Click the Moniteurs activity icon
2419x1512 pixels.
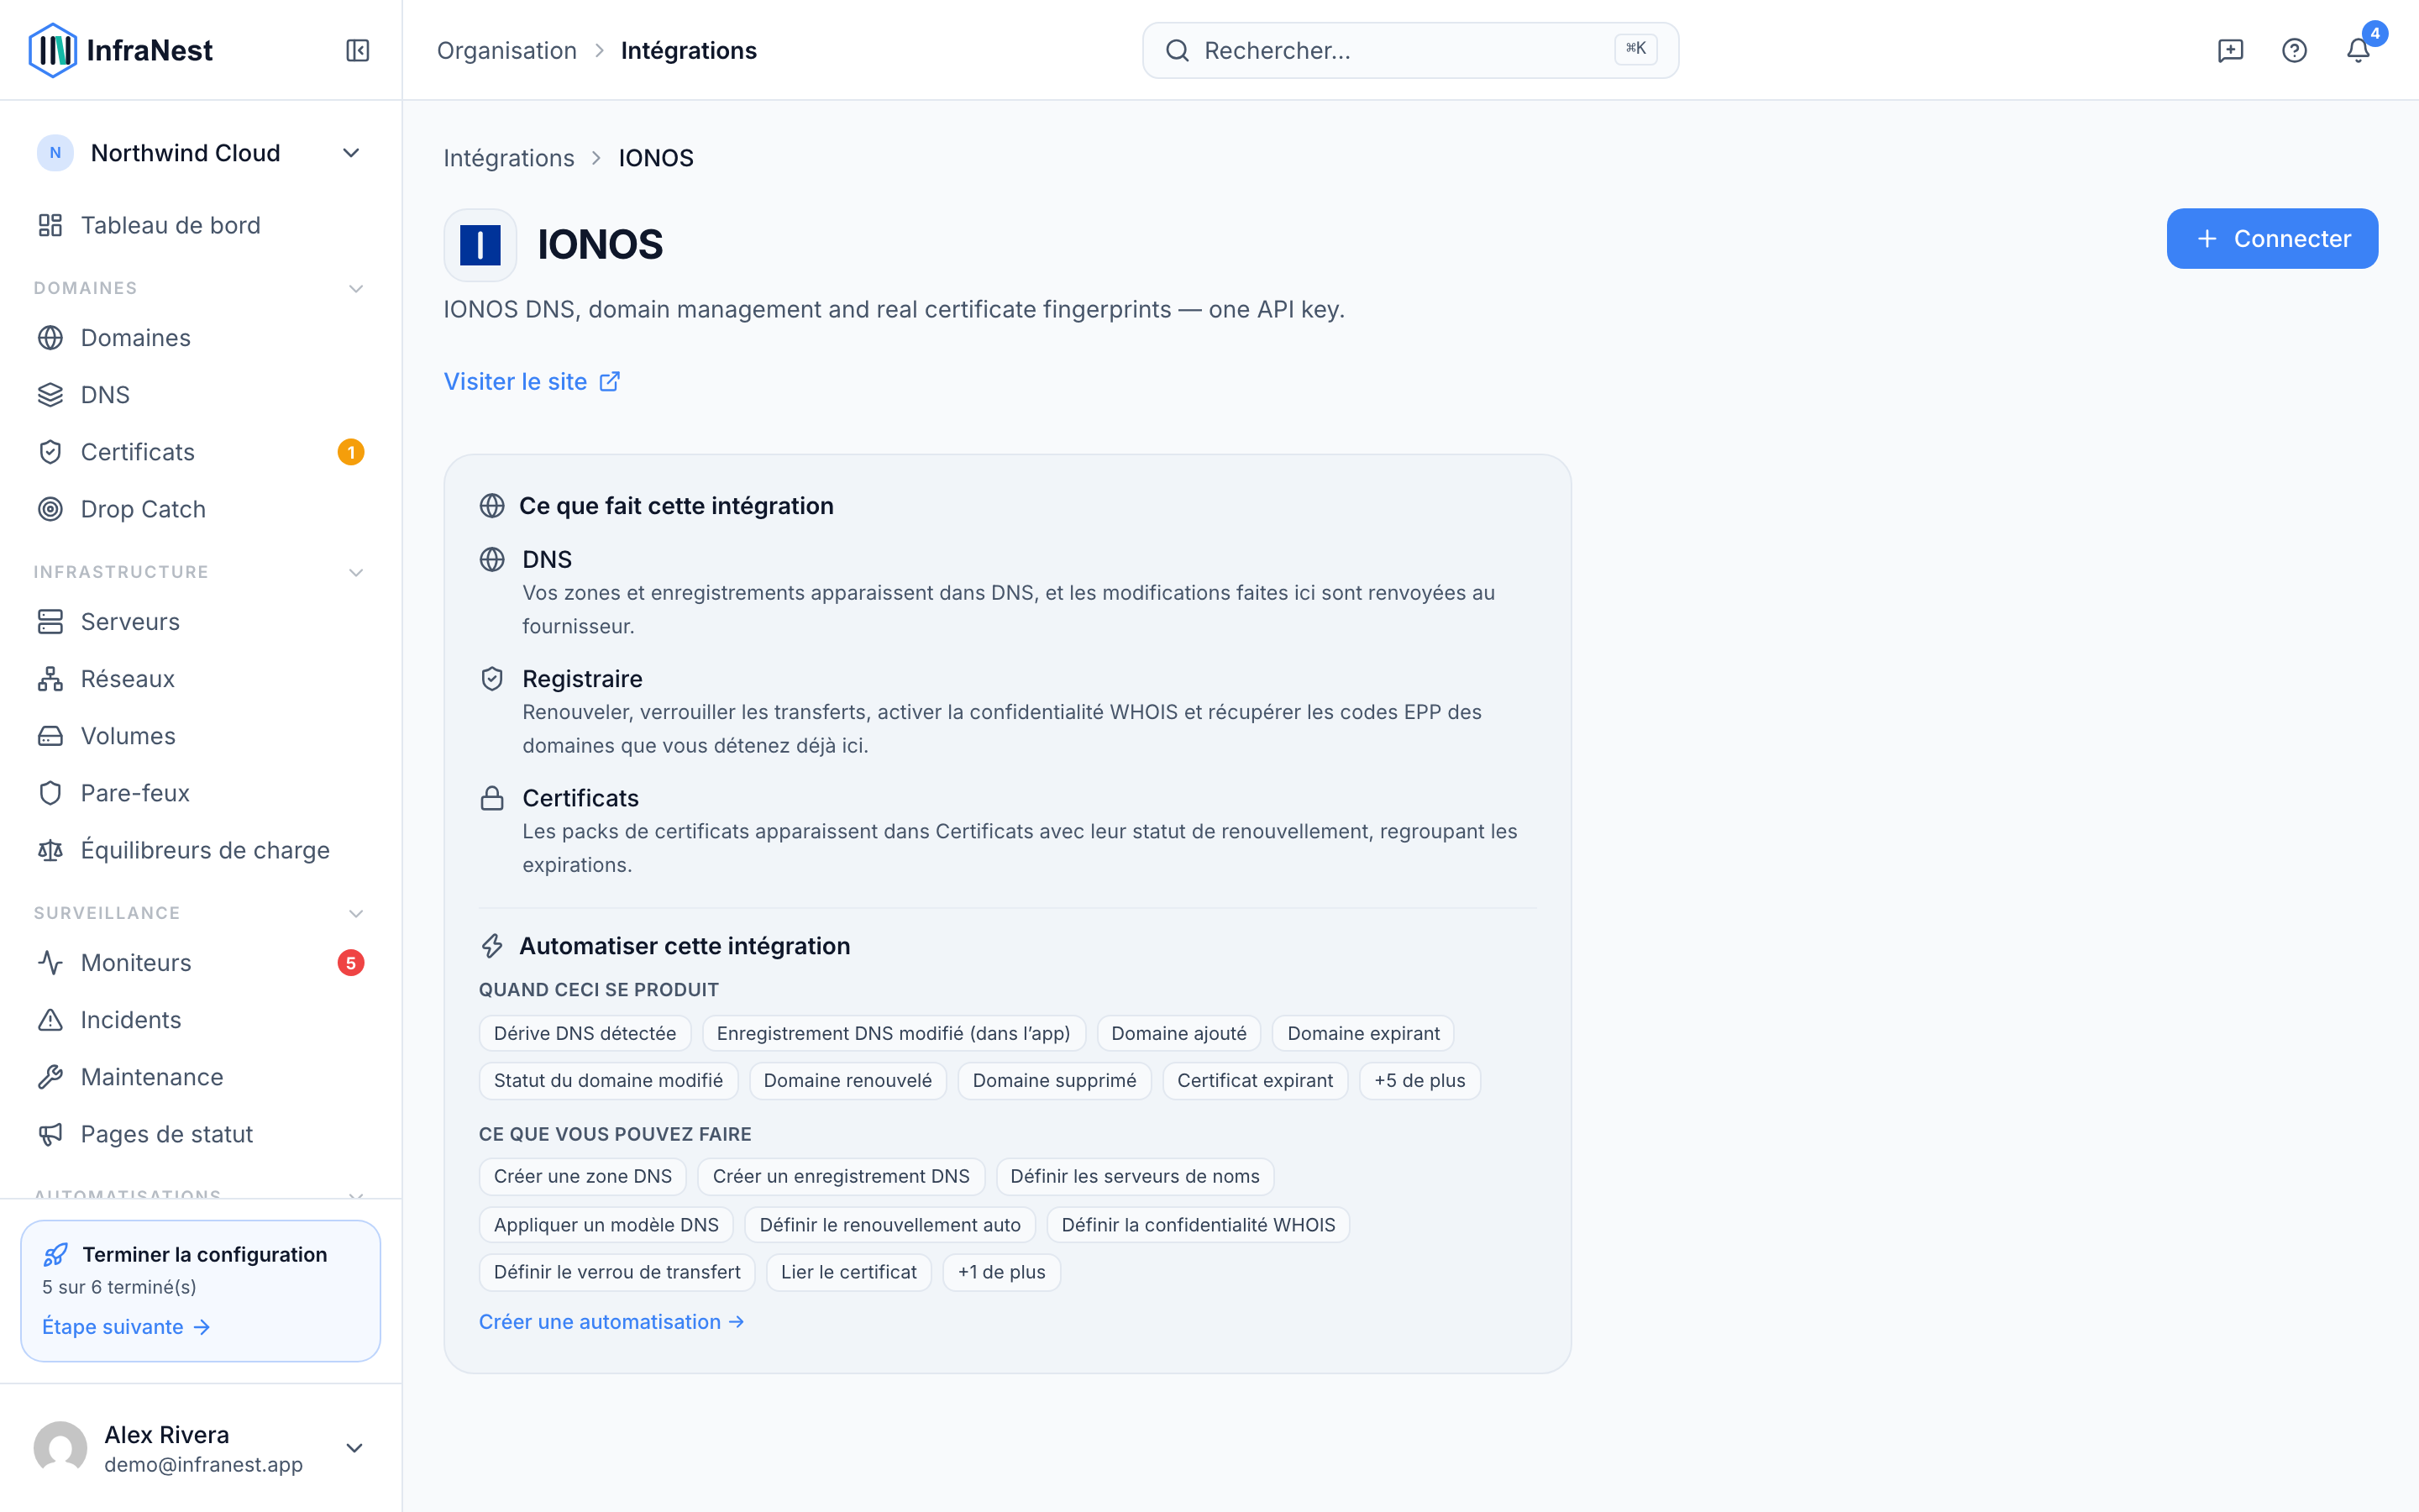click(x=50, y=963)
